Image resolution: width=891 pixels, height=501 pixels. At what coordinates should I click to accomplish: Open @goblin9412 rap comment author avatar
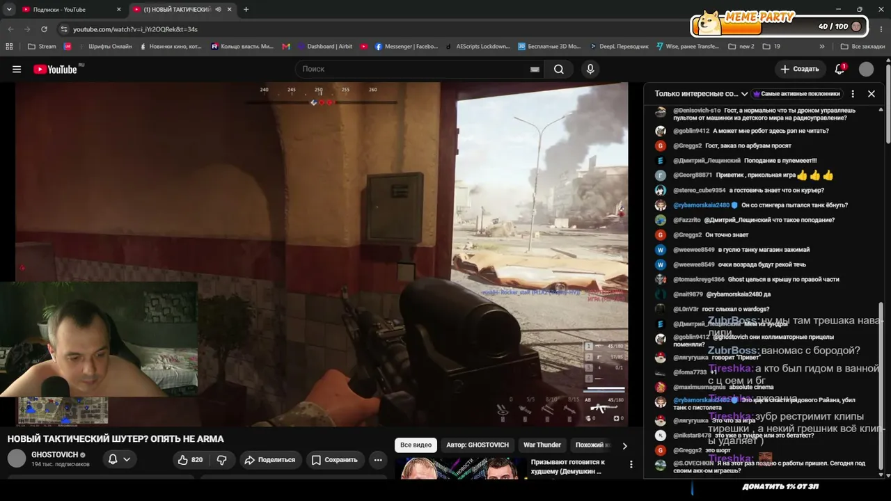[x=661, y=131]
